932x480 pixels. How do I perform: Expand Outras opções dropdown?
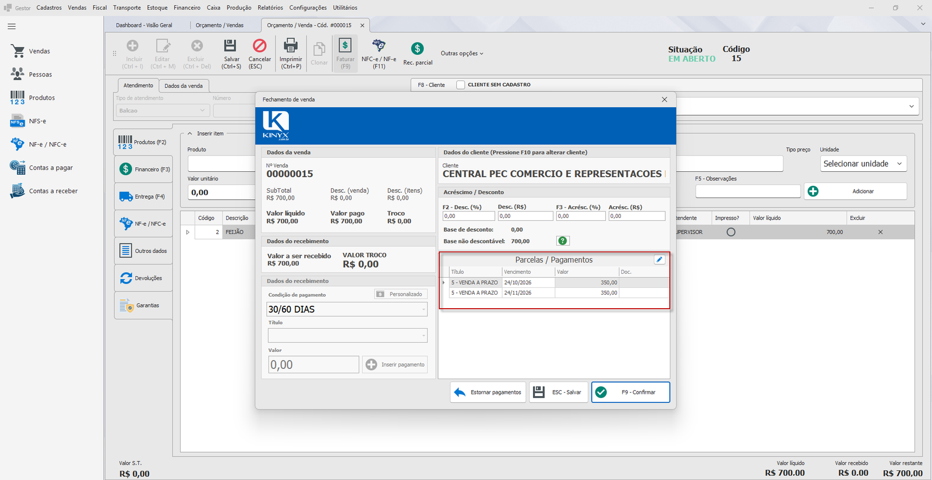click(462, 54)
